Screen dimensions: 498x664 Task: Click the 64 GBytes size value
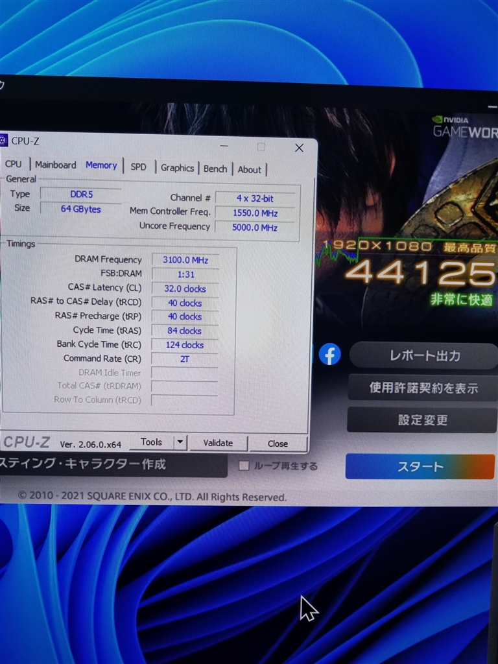pos(81,209)
